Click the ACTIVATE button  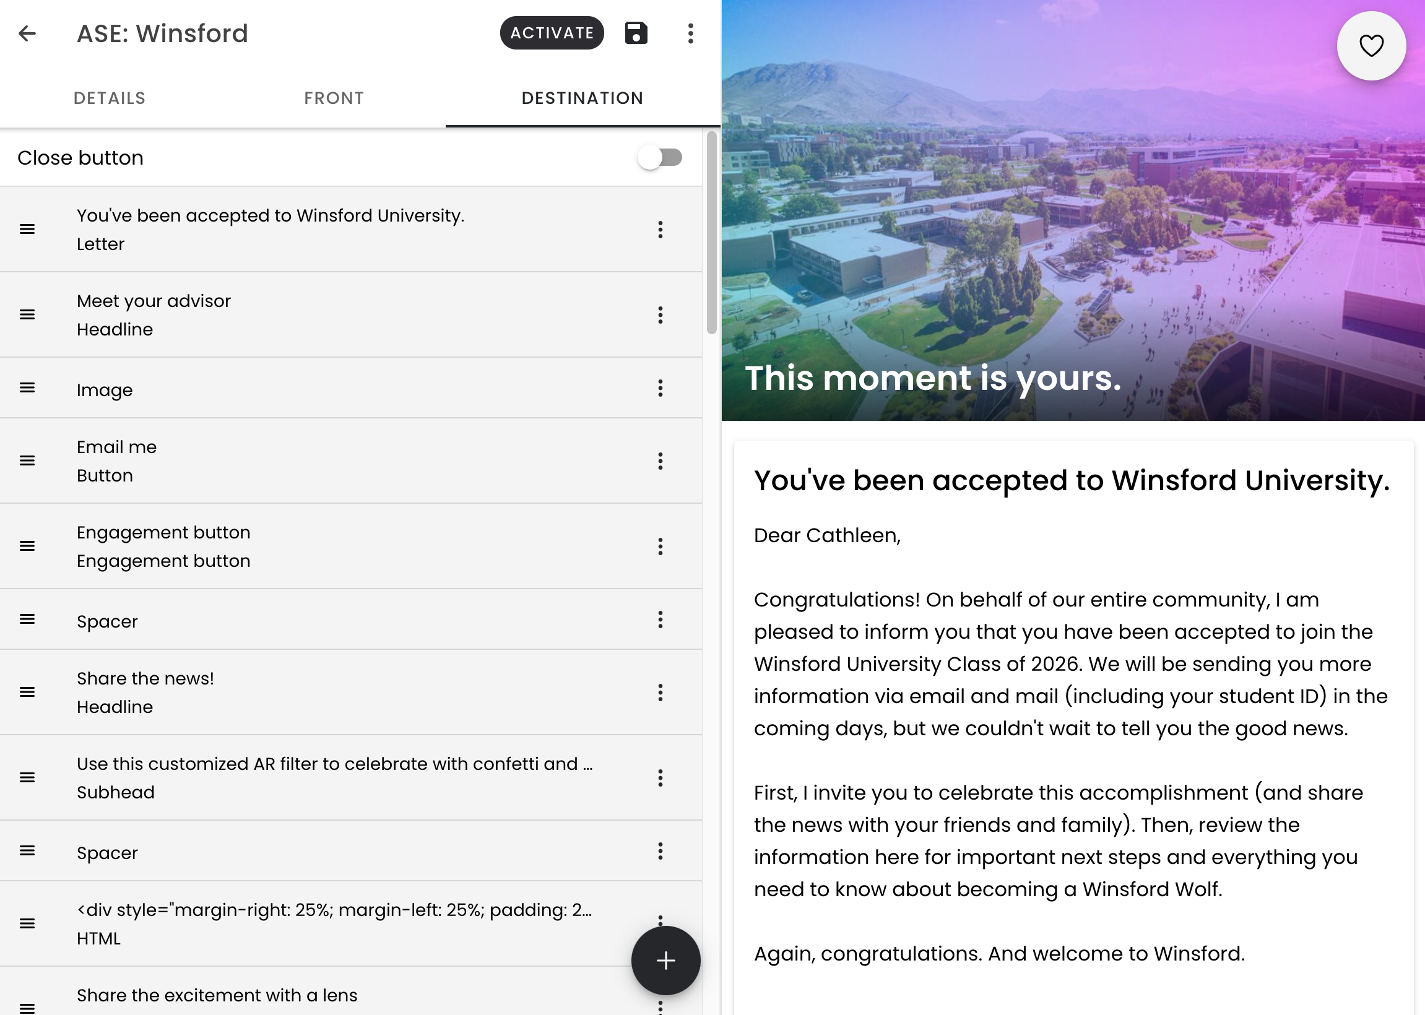click(552, 33)
